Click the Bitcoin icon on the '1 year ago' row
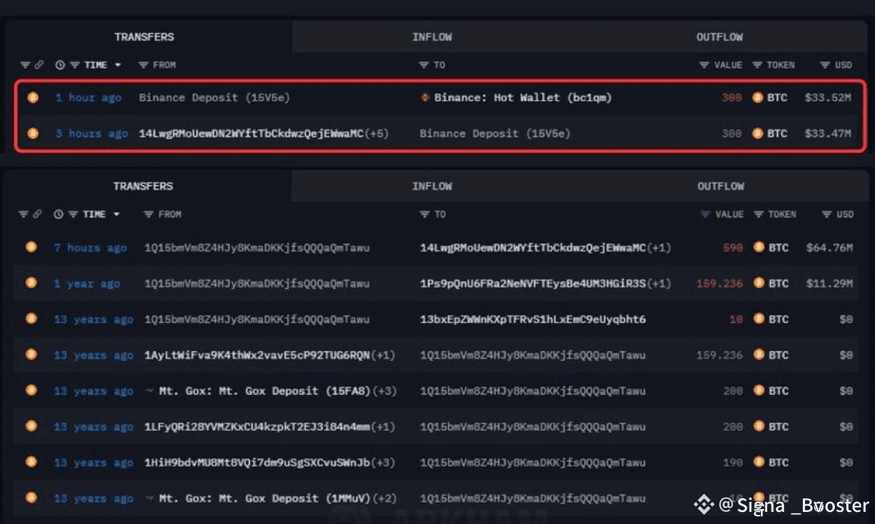The image size is (875, 524). click(x=31, y=283)
